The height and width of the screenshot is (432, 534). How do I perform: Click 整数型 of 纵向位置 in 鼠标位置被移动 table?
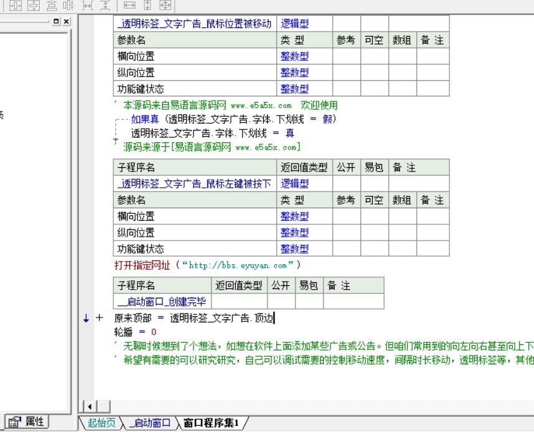coord(294,73)
